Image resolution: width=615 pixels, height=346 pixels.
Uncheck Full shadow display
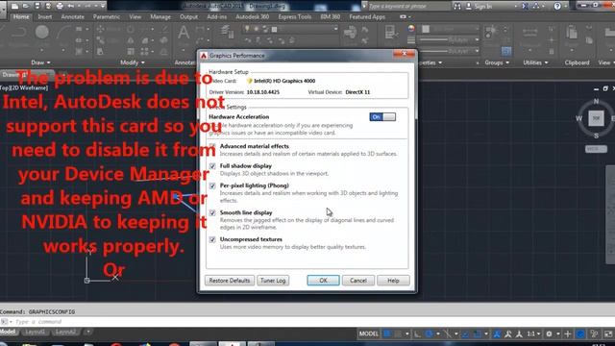coord(212,166)
